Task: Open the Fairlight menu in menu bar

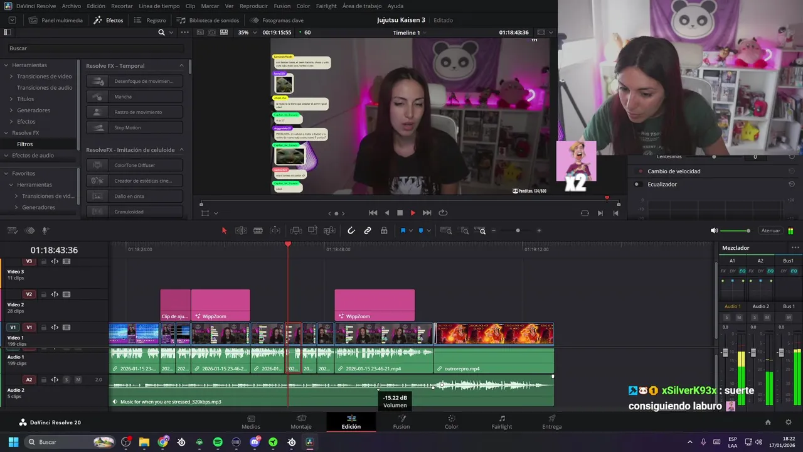Action: tap(326, 6)
